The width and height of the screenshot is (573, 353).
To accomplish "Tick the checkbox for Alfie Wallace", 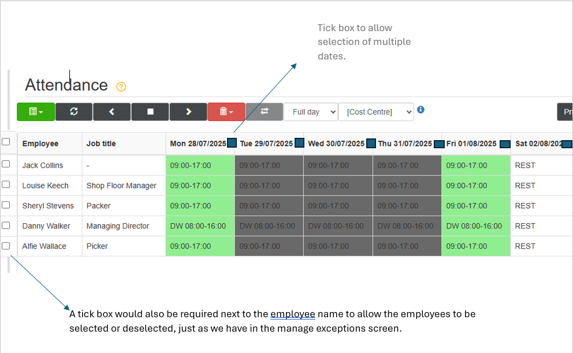I will 6,246.
